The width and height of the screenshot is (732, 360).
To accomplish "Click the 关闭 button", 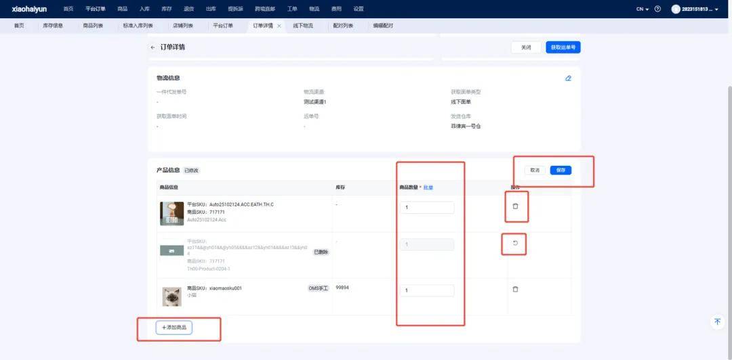I will click(x=526, y=47).
